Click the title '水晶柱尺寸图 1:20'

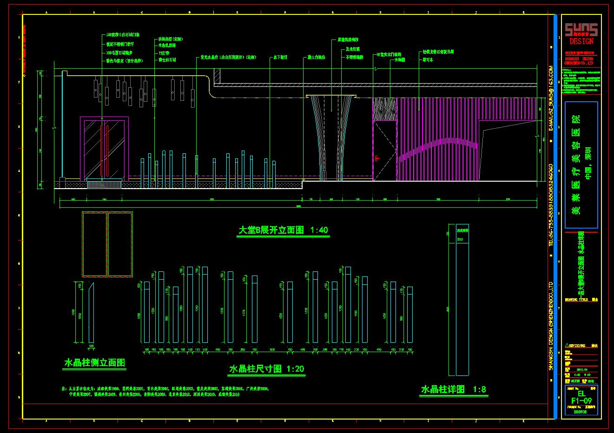click(x=267, y=369)
